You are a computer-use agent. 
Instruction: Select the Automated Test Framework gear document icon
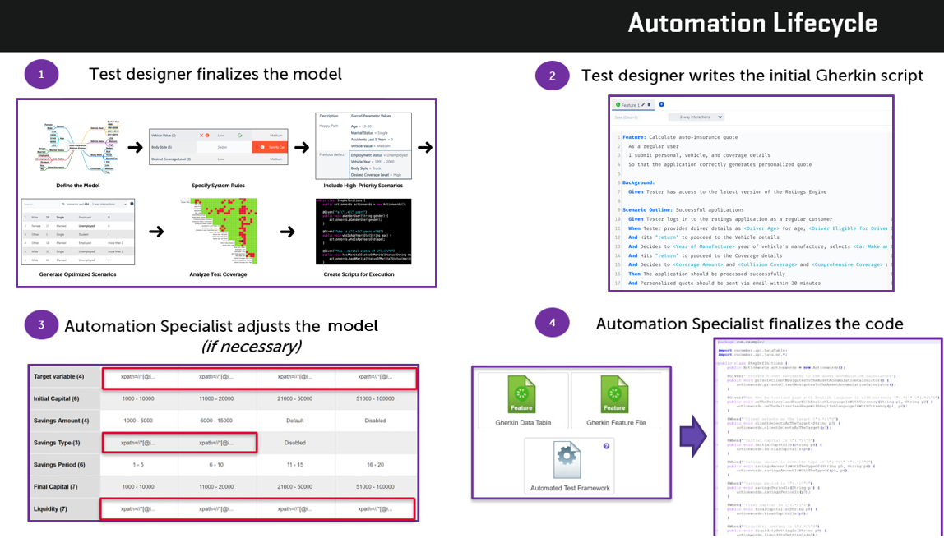567,460
